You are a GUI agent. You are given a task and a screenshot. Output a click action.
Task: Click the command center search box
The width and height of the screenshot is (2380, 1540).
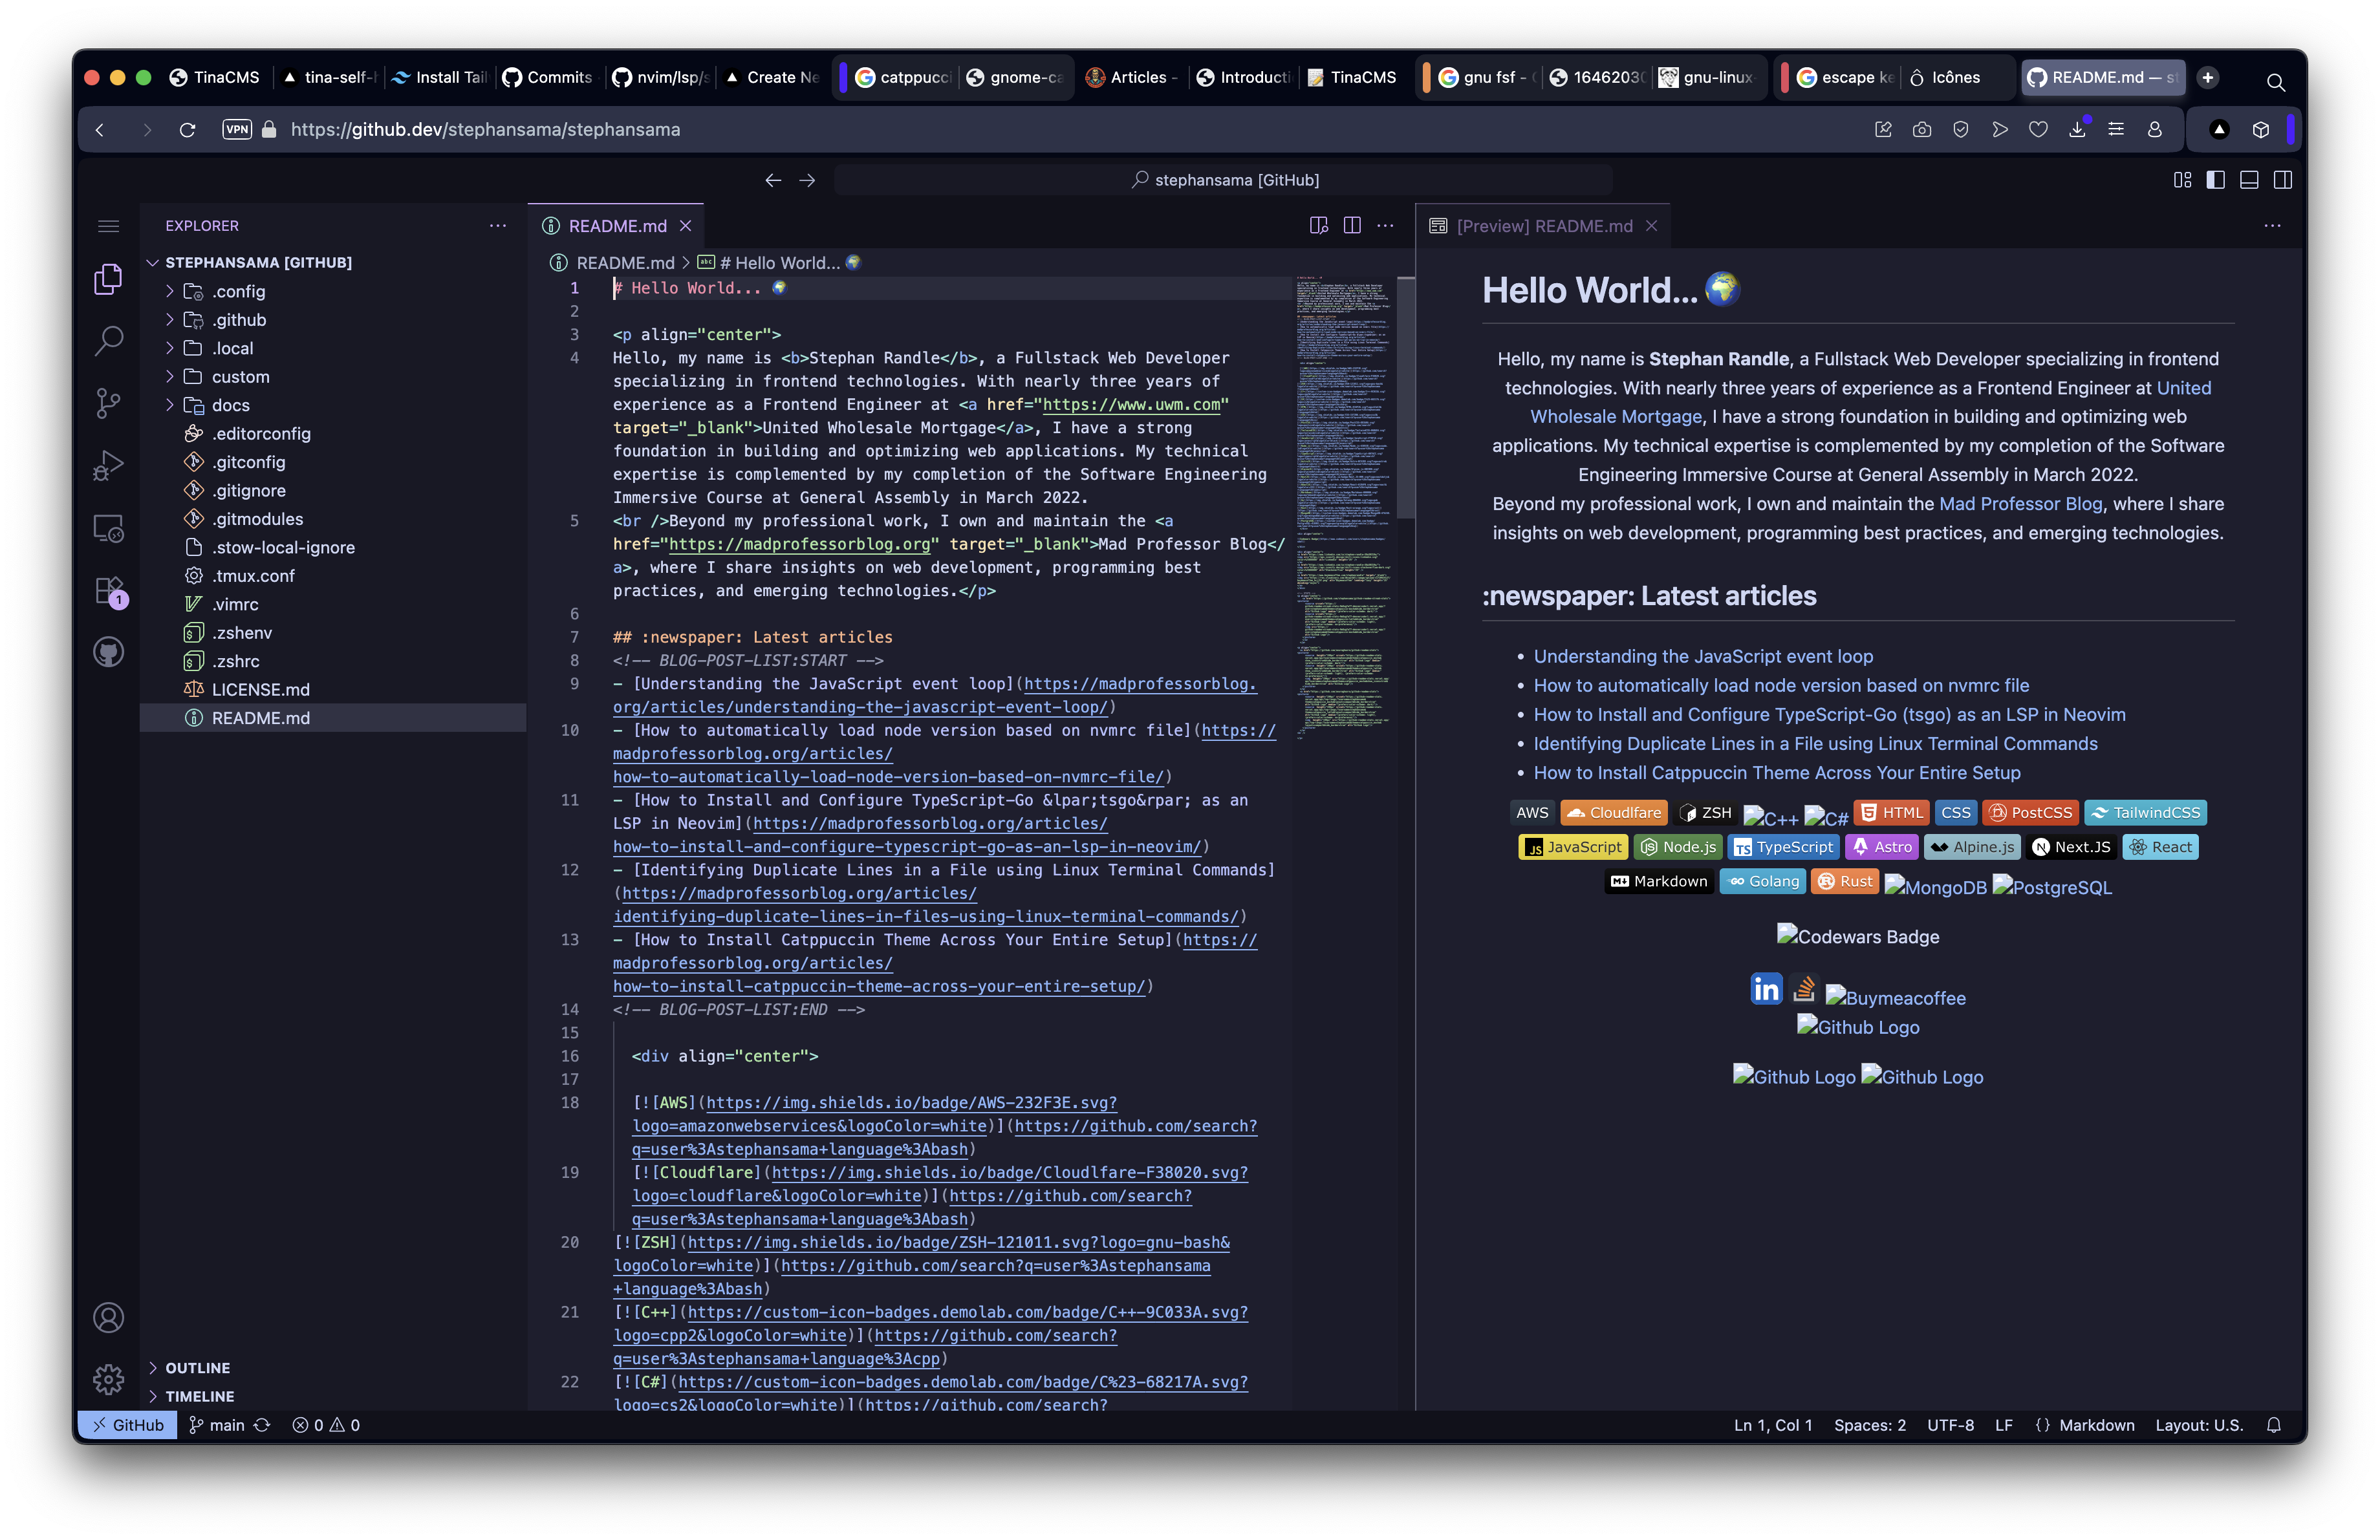(x=1224, y=180)
